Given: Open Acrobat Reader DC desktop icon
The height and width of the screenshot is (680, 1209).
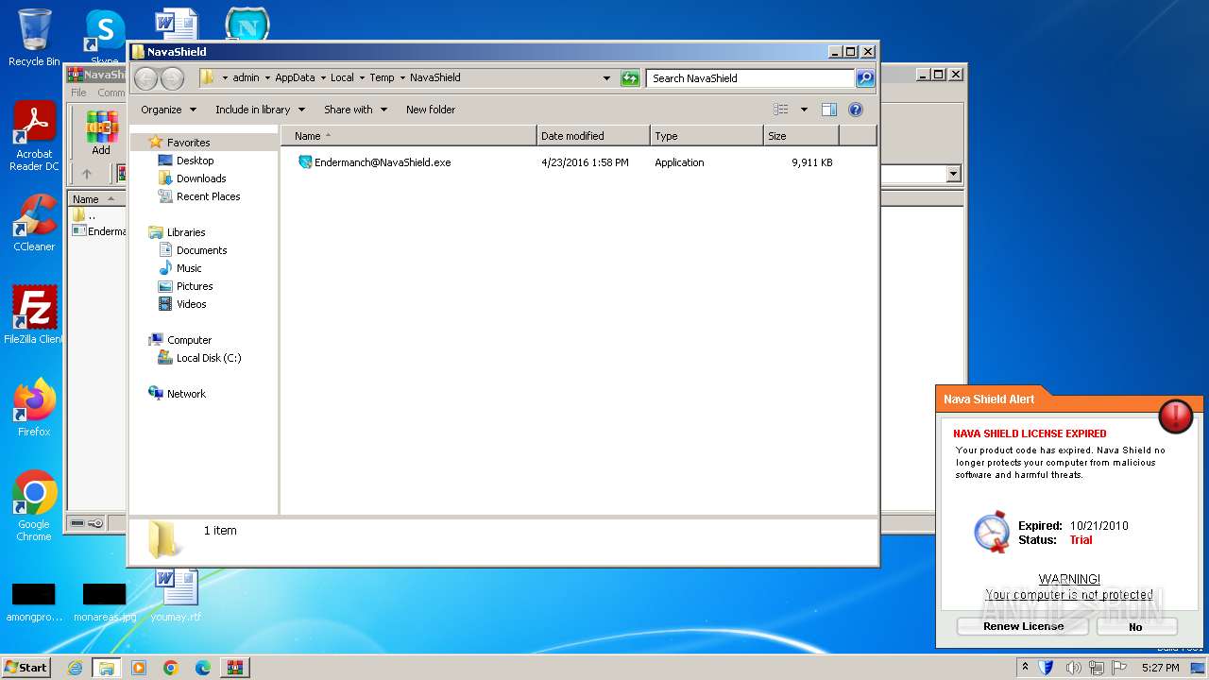Looking at the screenshot, I should (34, 137).
